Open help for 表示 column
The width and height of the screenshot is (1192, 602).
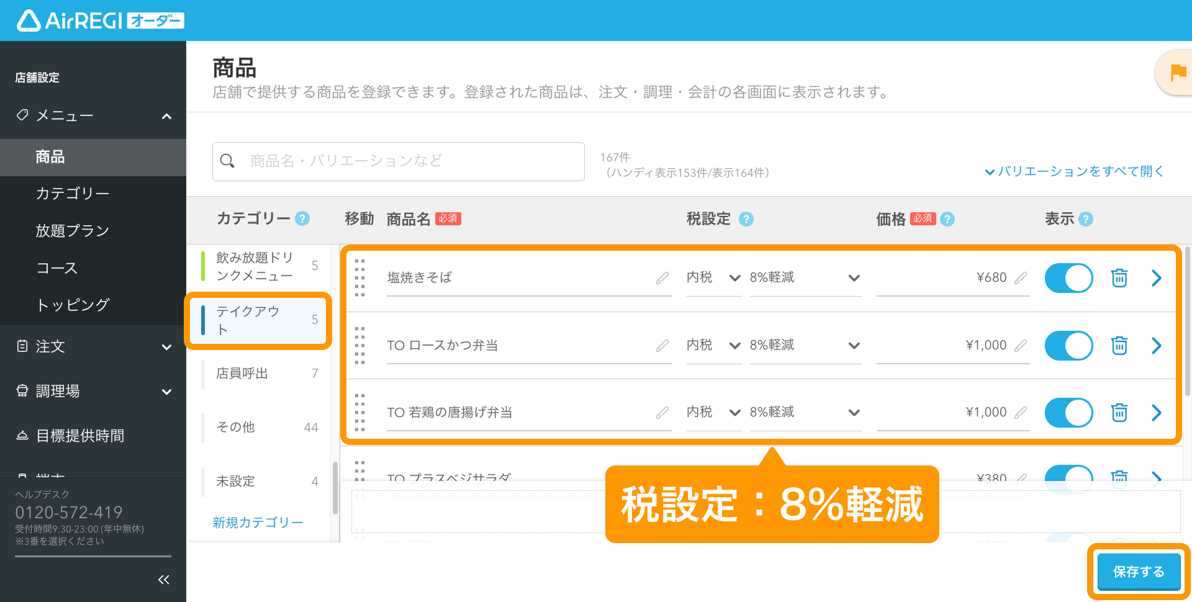coord(1086,219)
